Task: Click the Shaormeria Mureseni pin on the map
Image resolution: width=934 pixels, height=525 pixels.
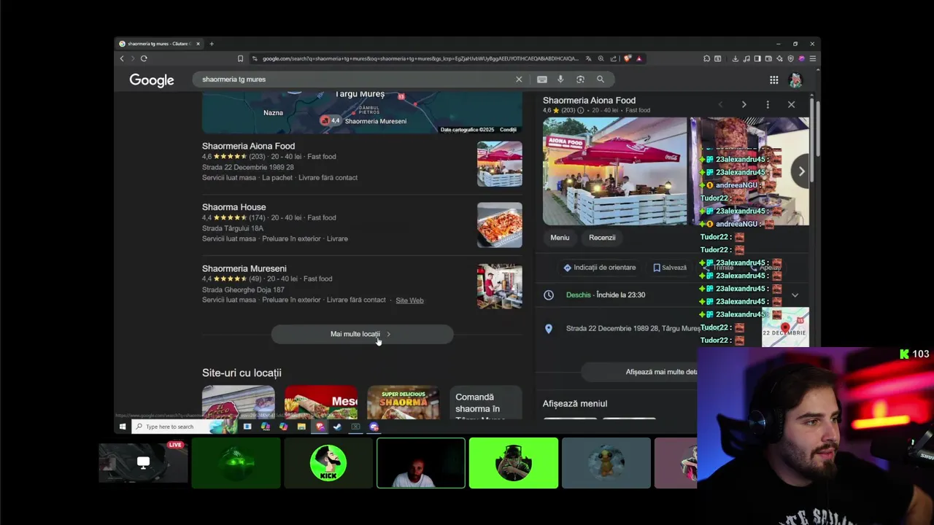Action: (x=325, y=120)
